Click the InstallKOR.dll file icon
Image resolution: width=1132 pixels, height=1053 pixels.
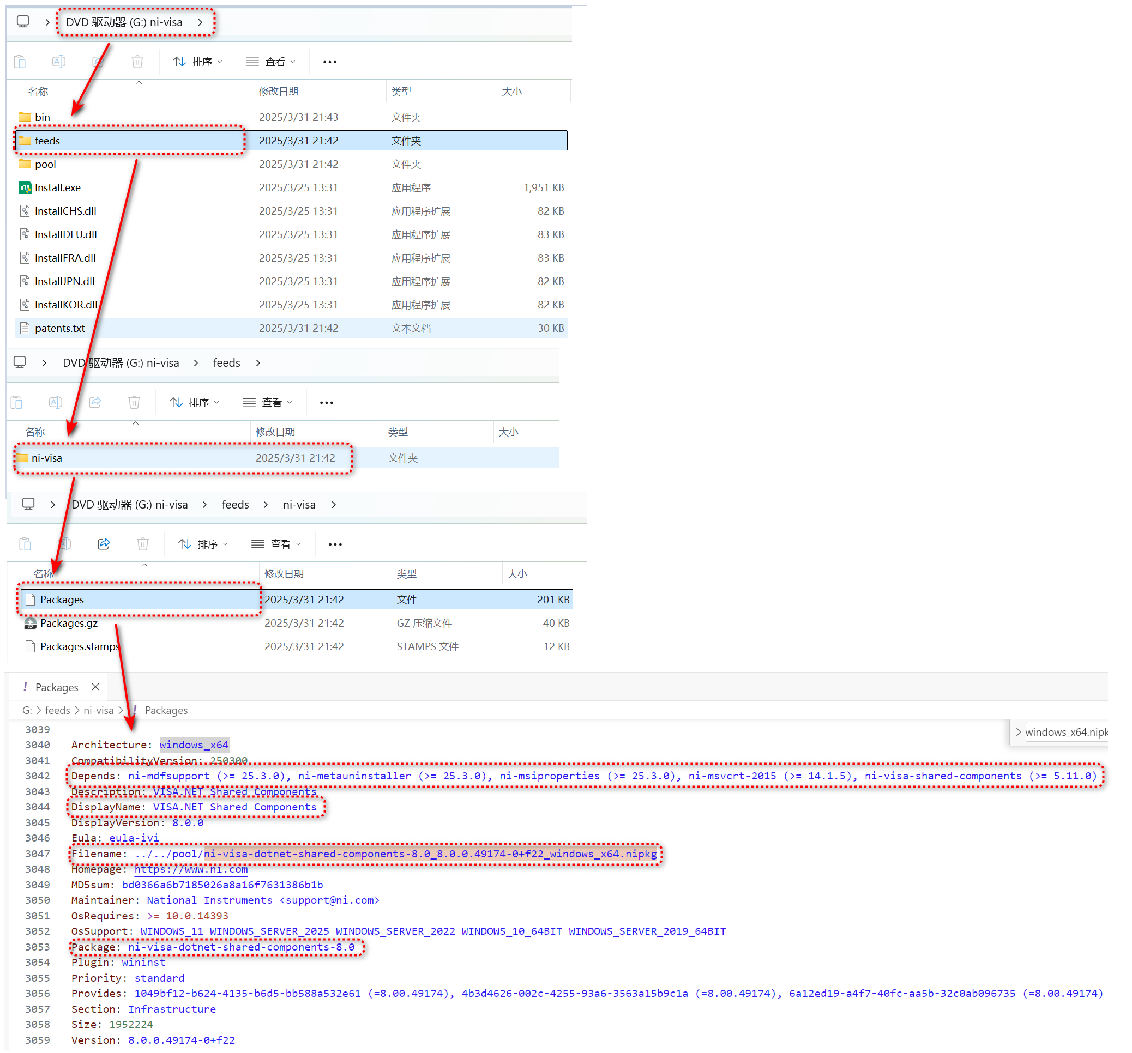(25, 305)
